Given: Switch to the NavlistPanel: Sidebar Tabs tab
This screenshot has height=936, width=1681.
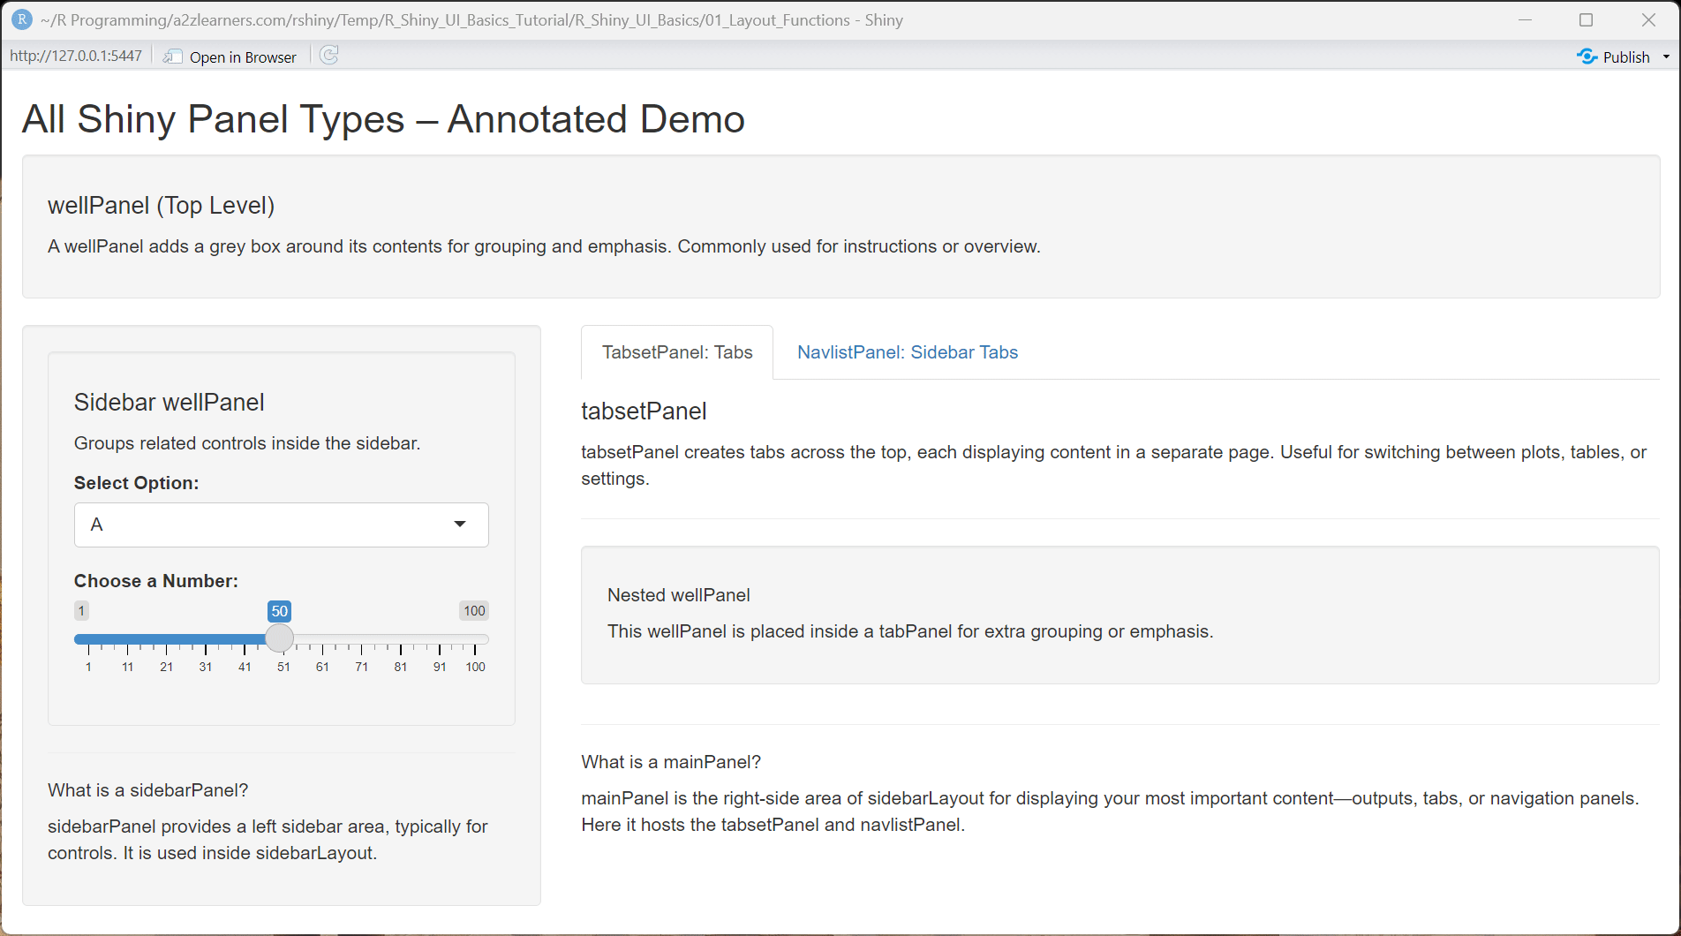Looking at the screenshot, I should (907, 351).
